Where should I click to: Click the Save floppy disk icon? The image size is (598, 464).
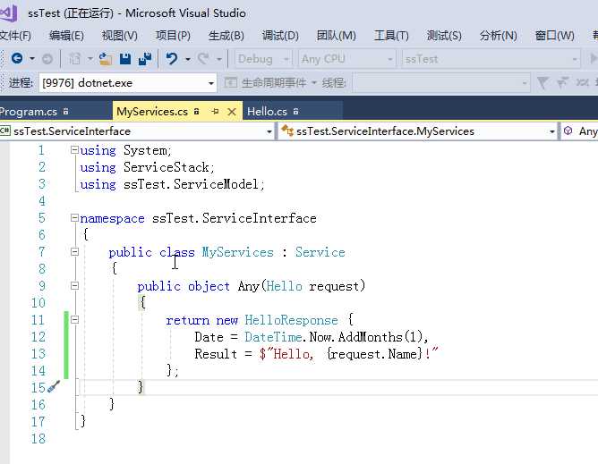(x=124, y=58)
